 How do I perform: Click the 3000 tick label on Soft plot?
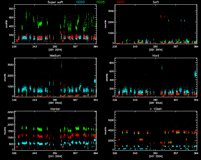111,11
